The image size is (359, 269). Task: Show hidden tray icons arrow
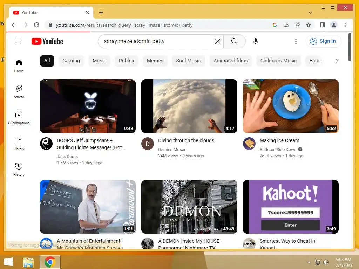tap(309, 262)
